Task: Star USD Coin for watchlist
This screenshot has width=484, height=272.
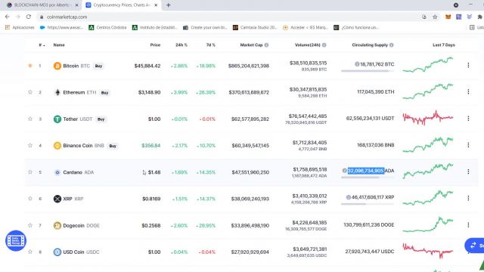Action: point(30,252)
